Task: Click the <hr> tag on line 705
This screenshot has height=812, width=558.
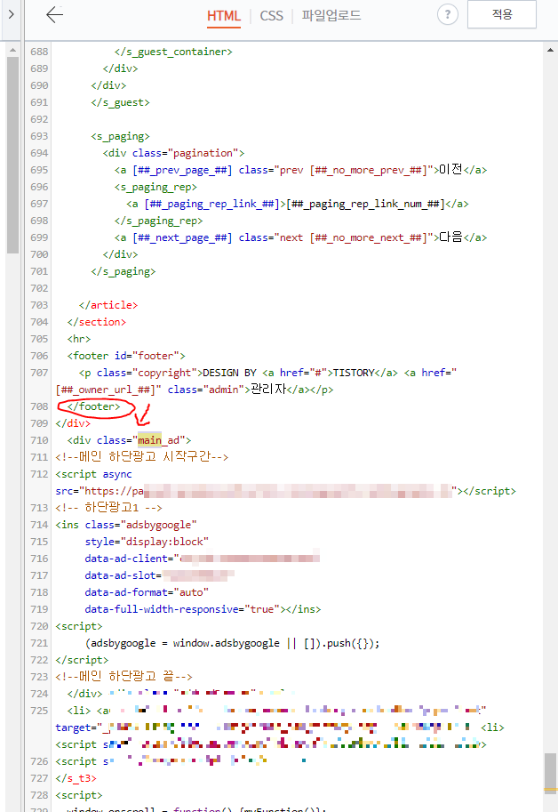Action: pos(78,339)
